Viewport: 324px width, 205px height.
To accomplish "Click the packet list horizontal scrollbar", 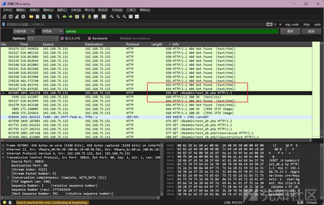I will click(x=156, y=140).
